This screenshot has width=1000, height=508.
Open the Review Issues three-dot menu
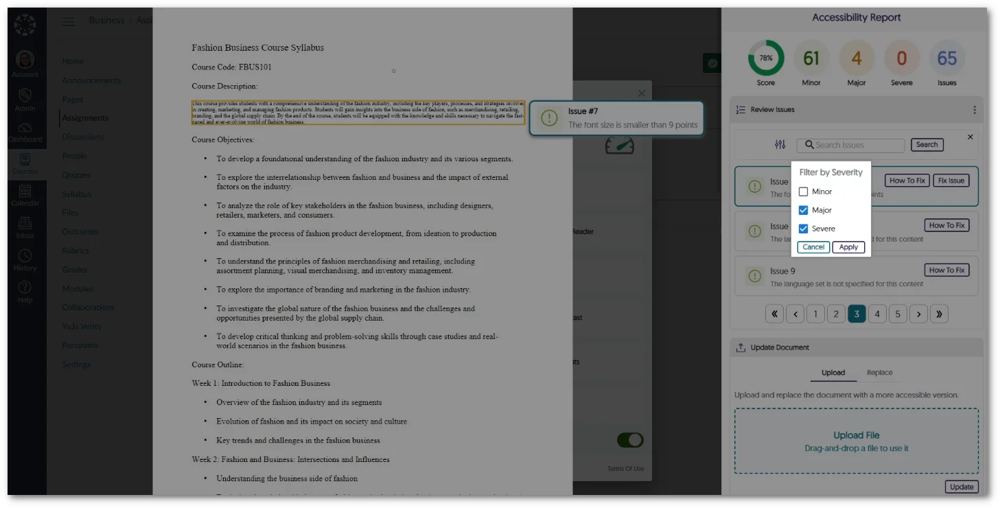coord(973,110)
